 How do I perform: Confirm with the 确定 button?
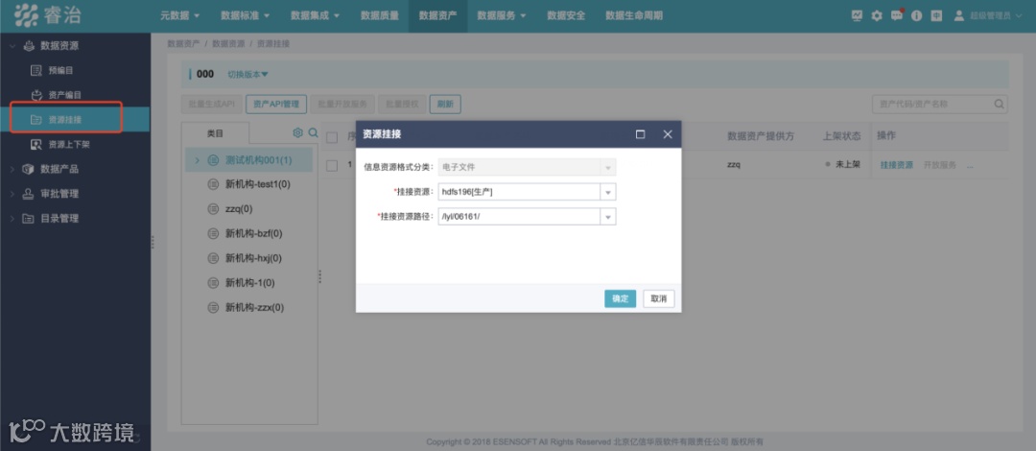[x=621, y=298]
